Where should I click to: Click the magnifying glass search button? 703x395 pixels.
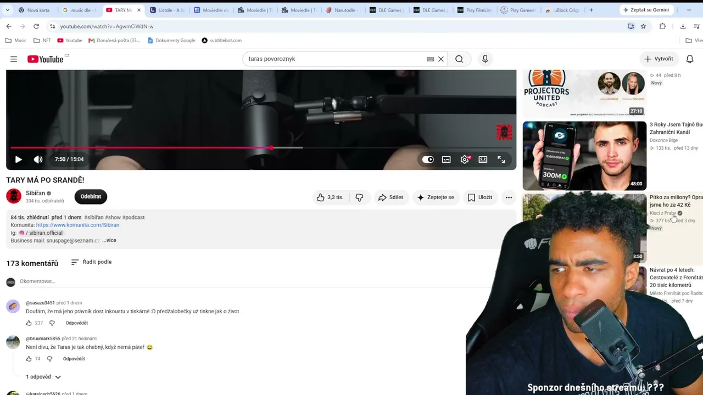[x=459, y=59]
